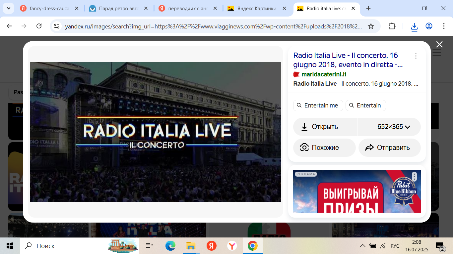Open Microsoft Edge from the taskbar
This screenshot has width=453, height=254.
point(170,246)
